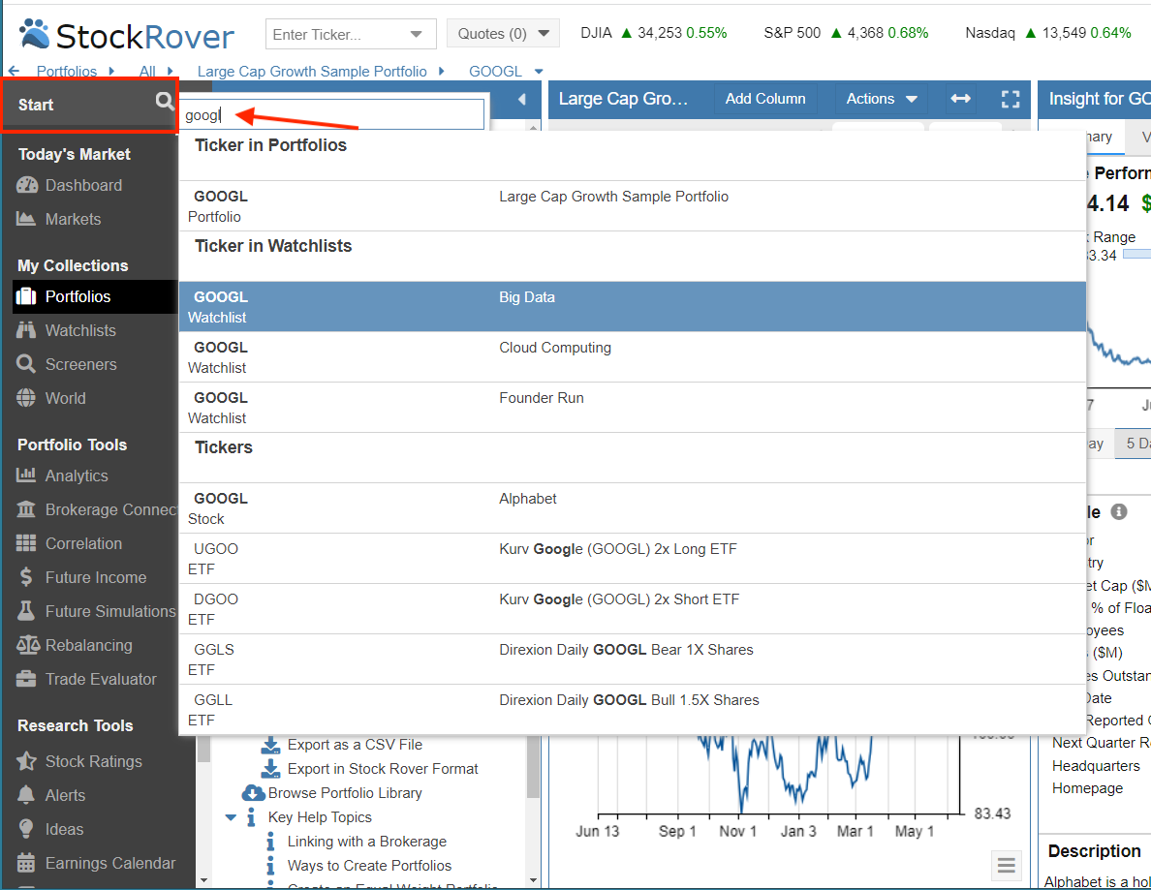Select GOOGL in Big Data watchlist
Screen dimensions: 1151x890
tap(632, 307)
